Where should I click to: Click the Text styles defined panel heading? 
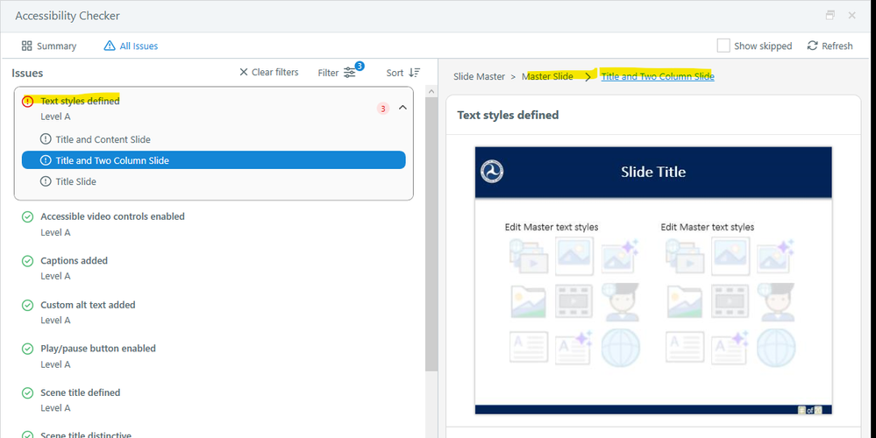coord(508,115)
